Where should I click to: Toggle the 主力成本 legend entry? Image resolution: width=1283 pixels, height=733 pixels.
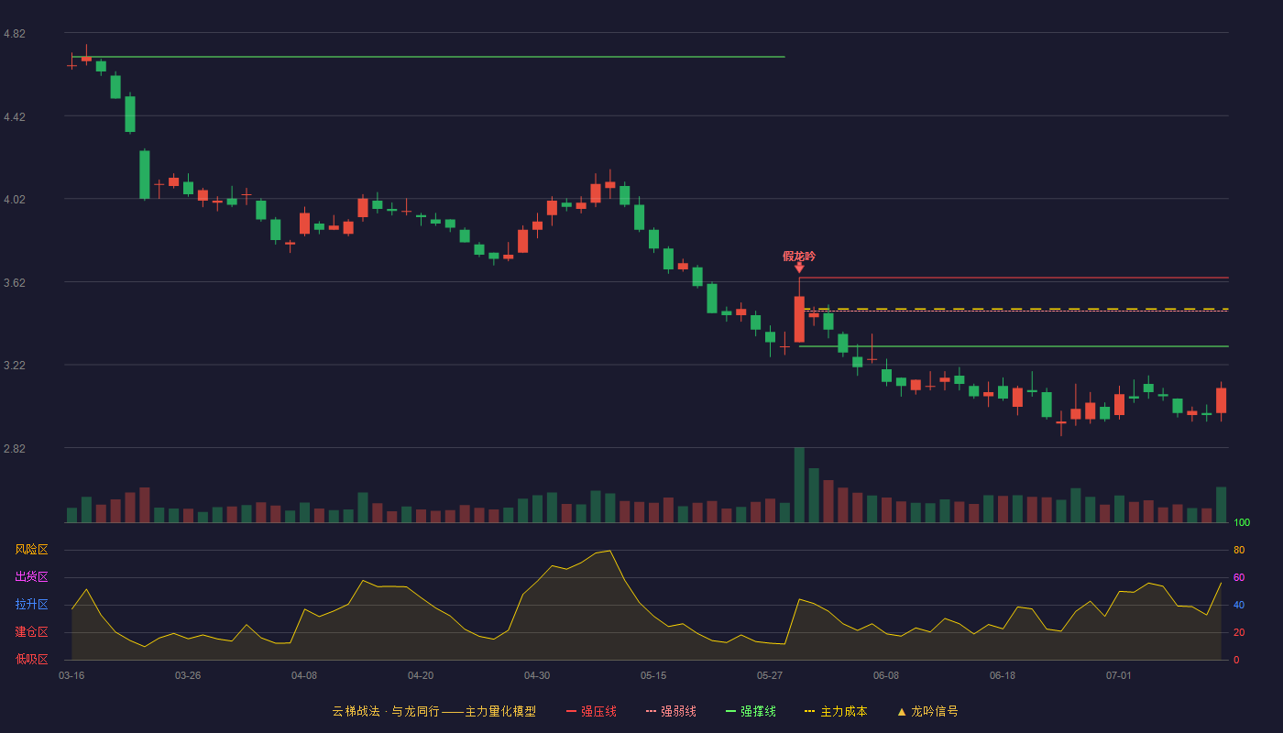pyautogui.click(x=836, y=711)
